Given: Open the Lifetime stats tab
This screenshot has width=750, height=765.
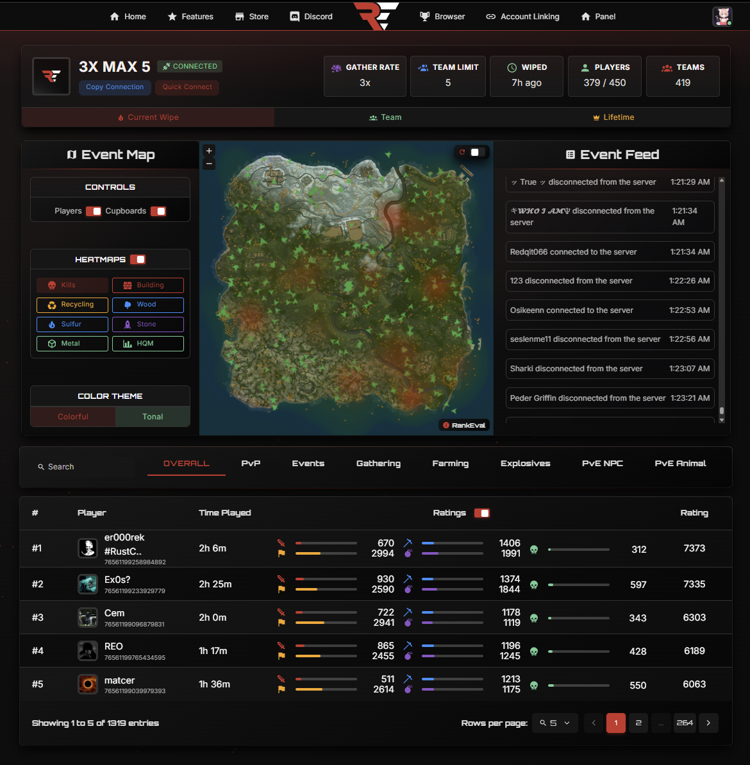Looking at the screenshot, I should (613, 117).
